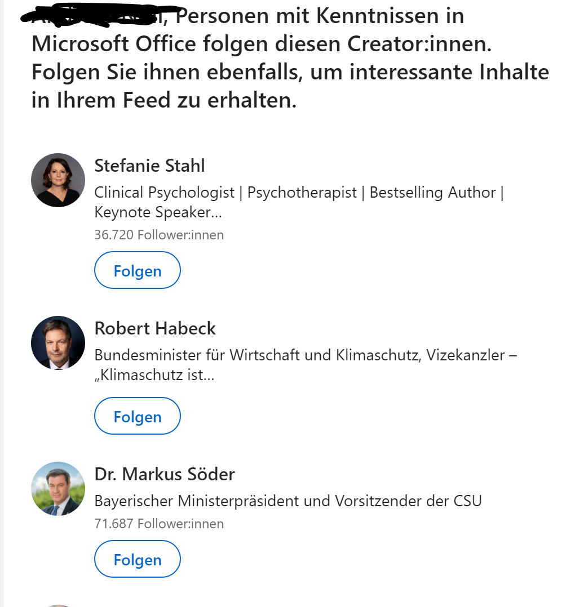This screenshot has width=575, height=607.
Task: Click 'Bayerischer Ministerpräsident und Vorsitzender der CSU'
Action: (288, 501)
